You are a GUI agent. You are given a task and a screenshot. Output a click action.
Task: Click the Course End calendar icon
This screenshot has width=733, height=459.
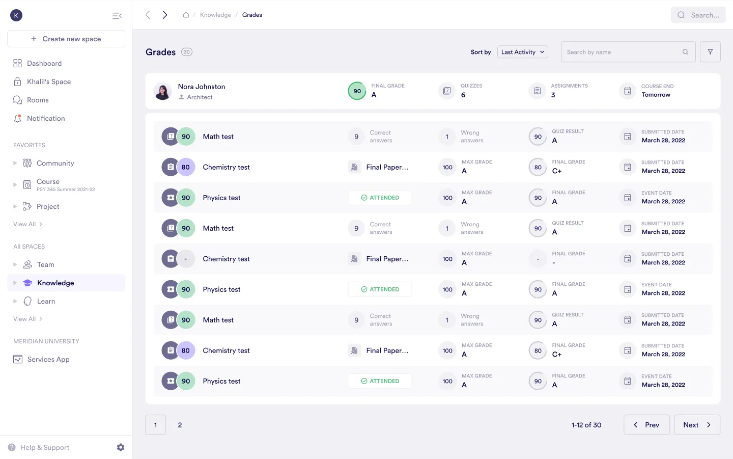[x=628, y=91]
